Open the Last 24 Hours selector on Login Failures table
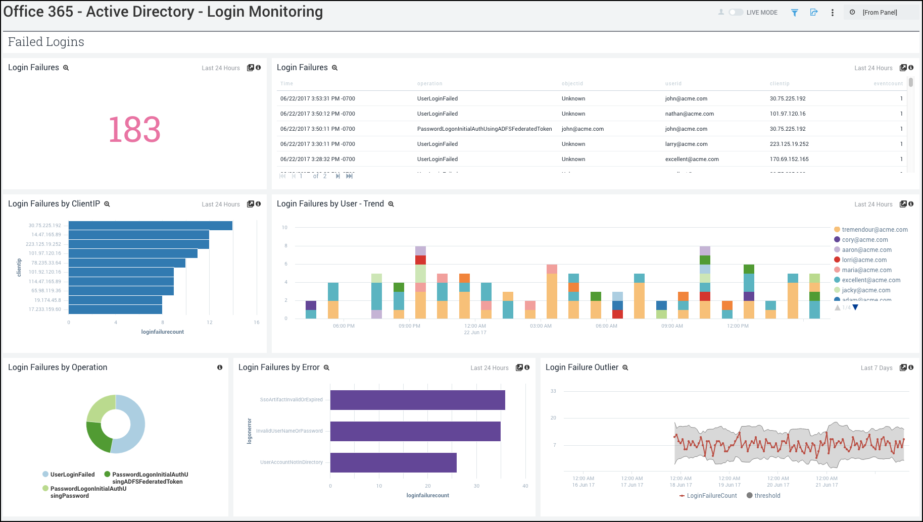Screen dimensions: 923x522 873,68
